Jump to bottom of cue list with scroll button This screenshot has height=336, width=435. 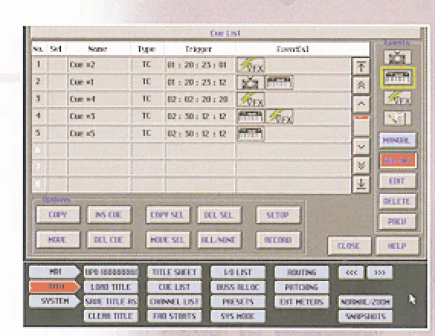(x=361, y=184)
